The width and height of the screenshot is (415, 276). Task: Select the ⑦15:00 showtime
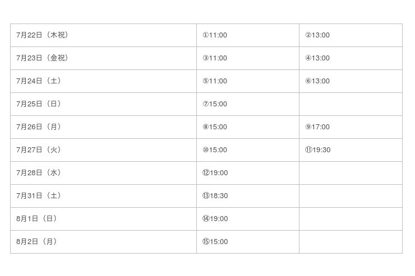215,104
